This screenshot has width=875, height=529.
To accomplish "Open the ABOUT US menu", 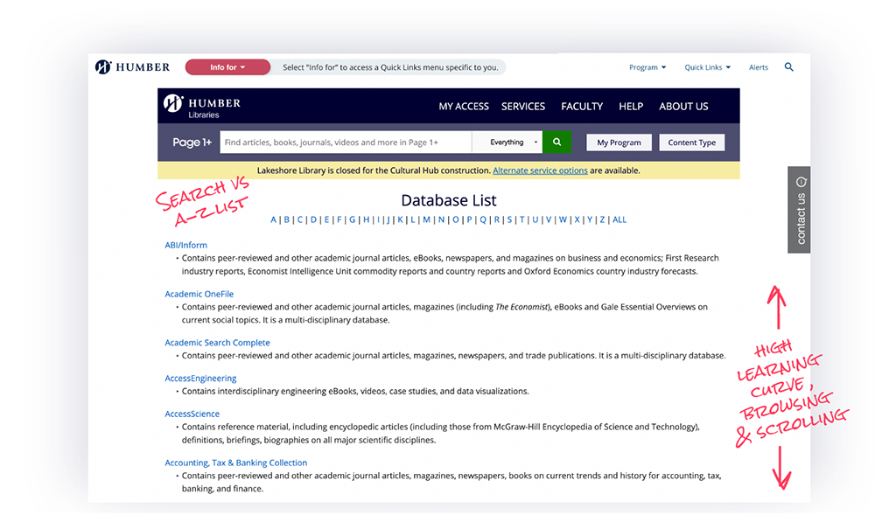I will point(683,107).
